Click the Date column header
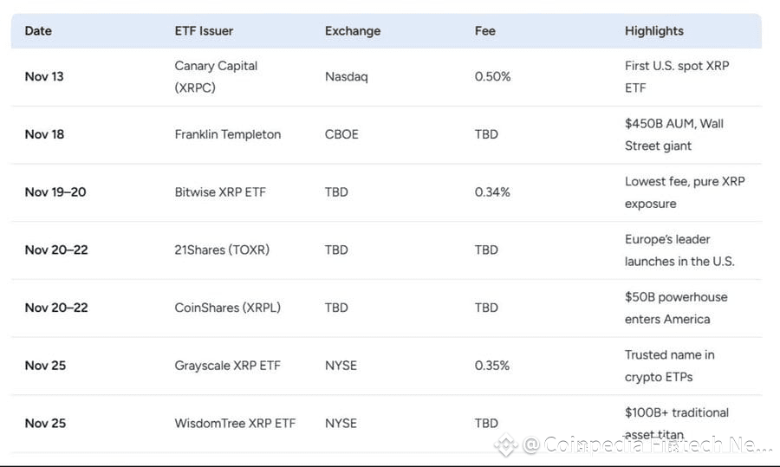The width and height of the screenshot is (780, 467). pos(38,30)
